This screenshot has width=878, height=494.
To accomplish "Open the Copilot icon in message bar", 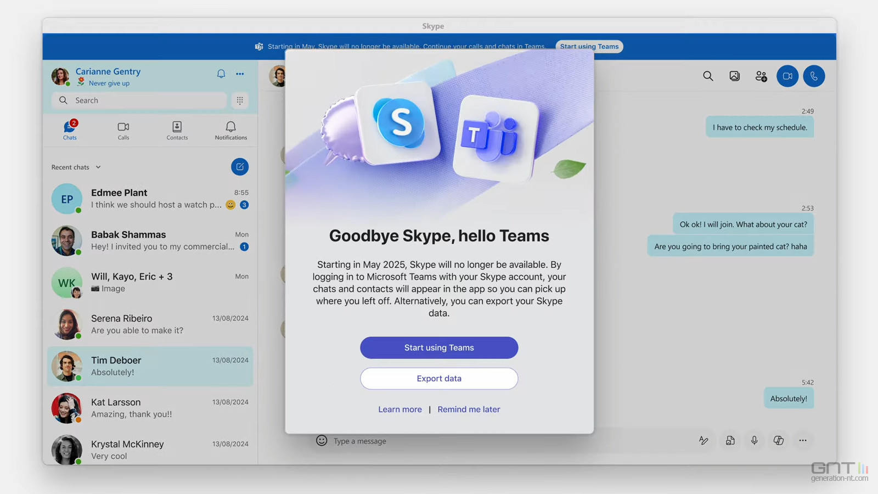I will (x=779, y=441).
